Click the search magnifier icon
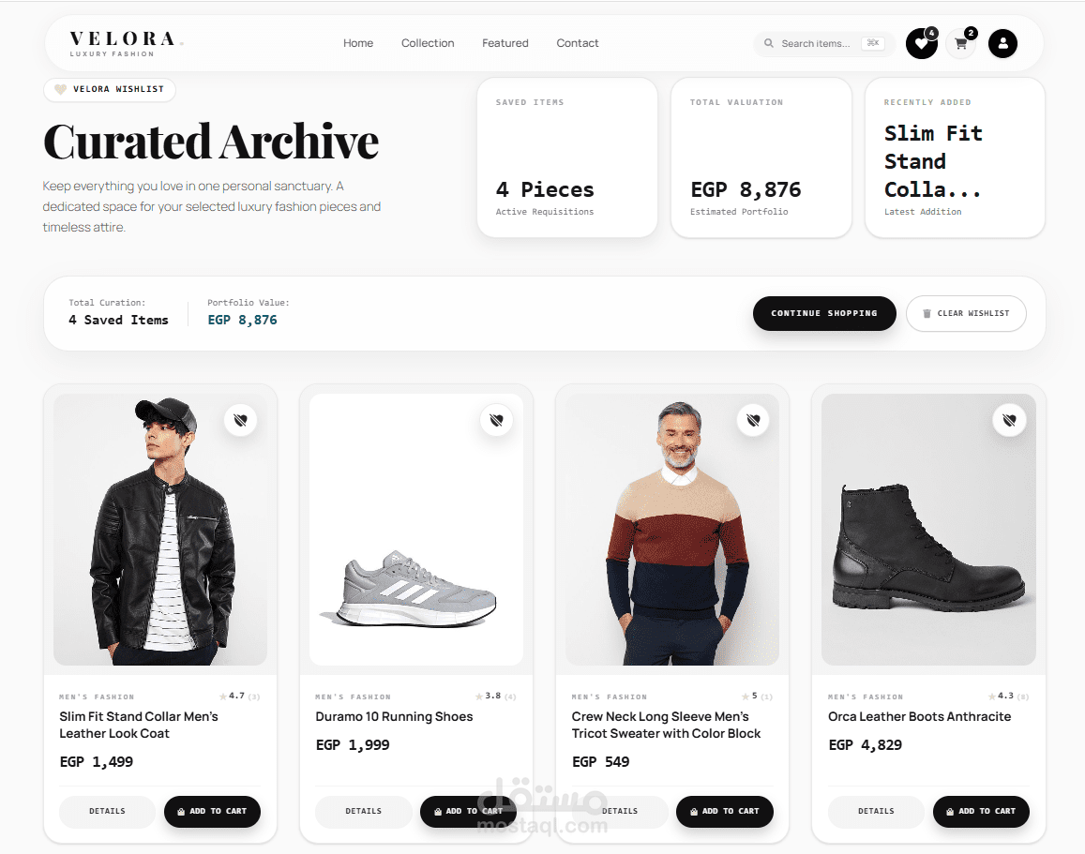This screenshot has height=854, width=1085. click(769, 43)
